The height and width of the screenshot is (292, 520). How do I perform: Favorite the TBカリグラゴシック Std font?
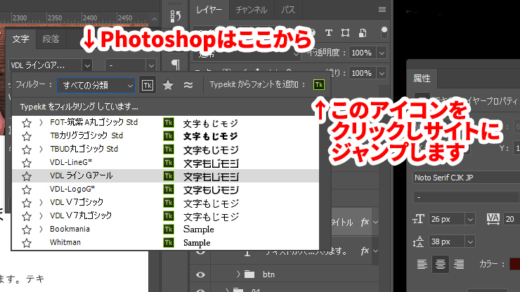27,136
